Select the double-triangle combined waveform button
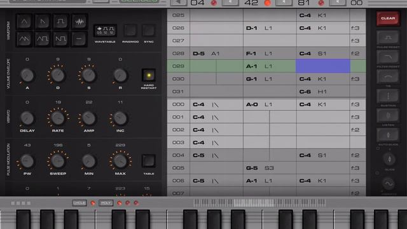 (24, 39)
